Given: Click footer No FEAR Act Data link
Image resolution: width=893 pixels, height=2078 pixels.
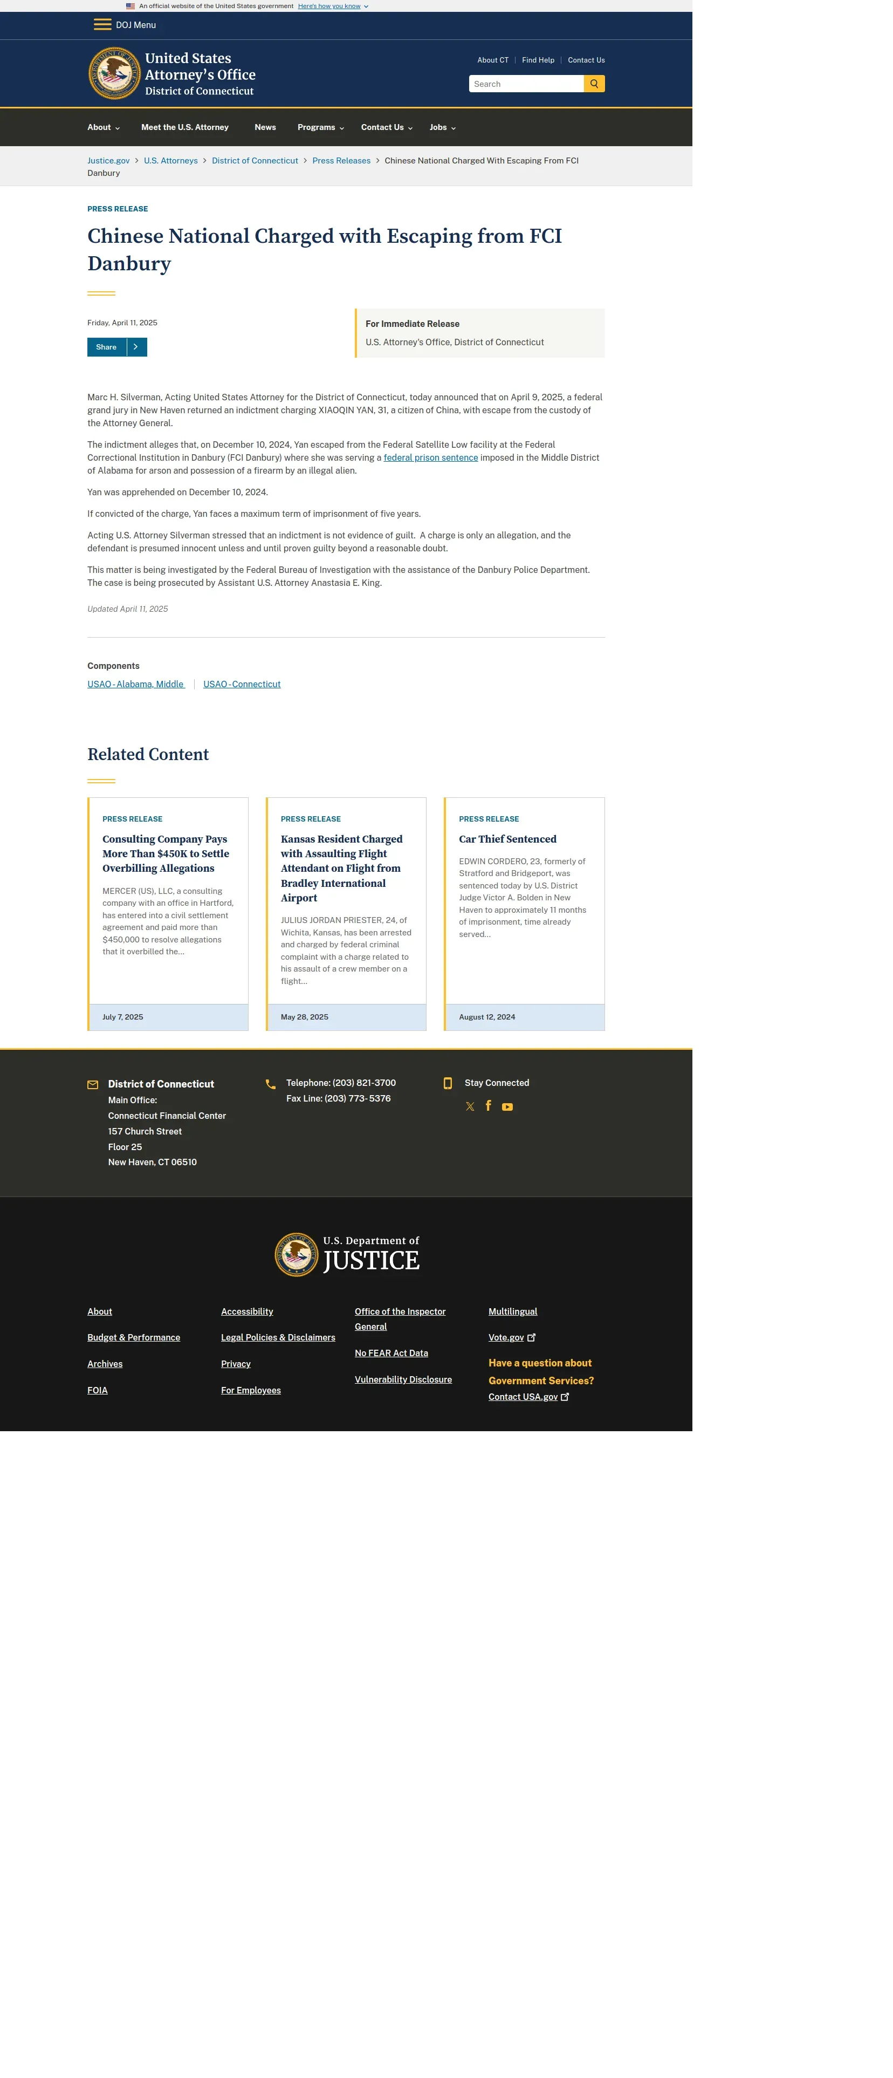Looking at the screenshot, I should click(x=391, y=1354).
